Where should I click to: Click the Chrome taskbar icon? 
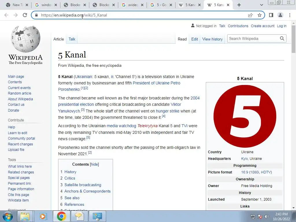point(61,216)
